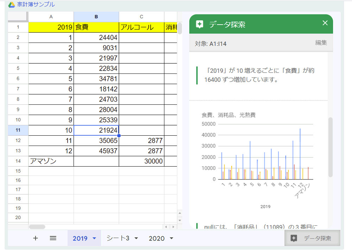Close the データ探索 panel
Viewport: 352px width, 251px height.
[x=325, y=23]
